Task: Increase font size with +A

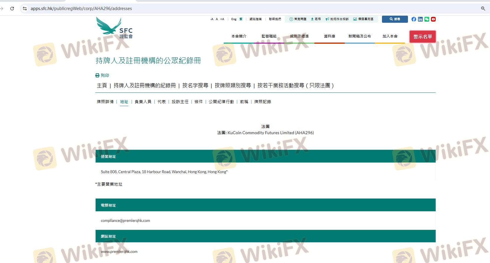Action: coord(222,19)
